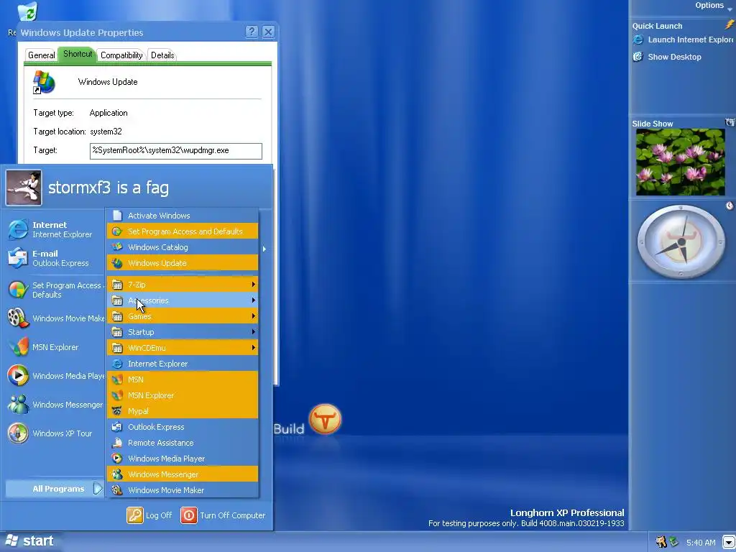Click the second system tray icon
The height and width of the screenshot is (552, 736).
673,542
